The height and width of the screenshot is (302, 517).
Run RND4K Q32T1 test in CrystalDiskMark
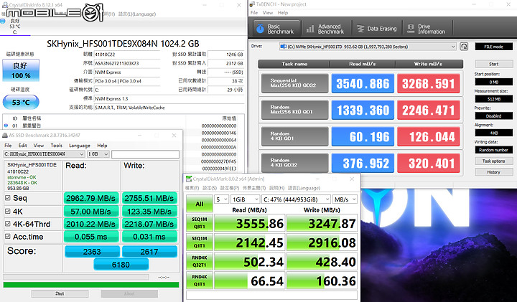(199, 262)
